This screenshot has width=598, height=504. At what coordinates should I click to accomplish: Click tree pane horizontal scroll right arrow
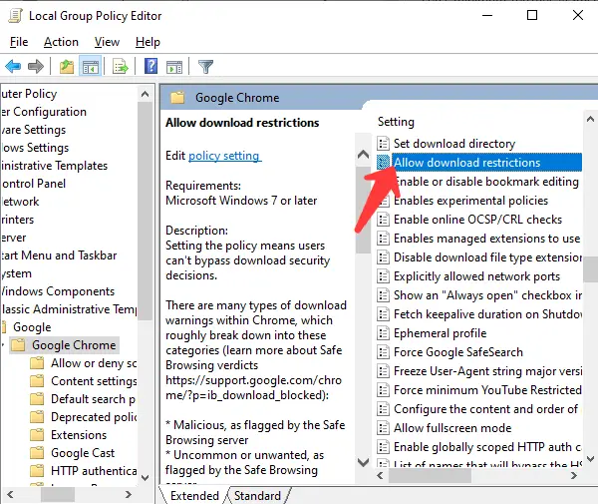[x=129, y=495]
